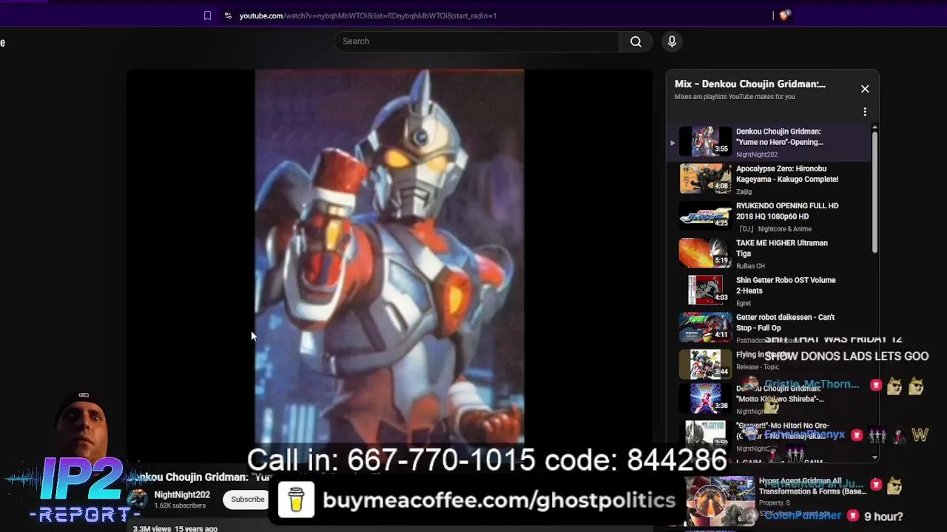Play Getter robot daikessen Can't Stop video
The width and height of the screenshot is (947, 532).
pos(785,322)
